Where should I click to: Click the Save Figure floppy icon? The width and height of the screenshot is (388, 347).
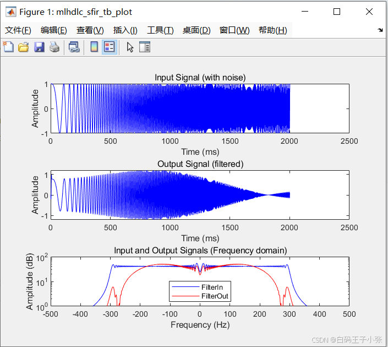[x=39, y=47]
